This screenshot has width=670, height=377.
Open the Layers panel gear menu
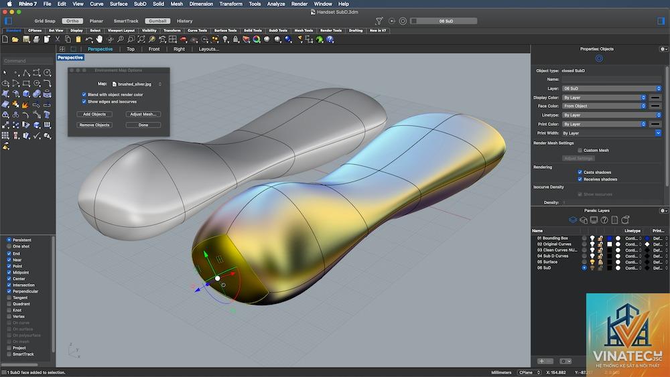(x=663, y=210)
